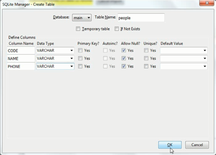Open the Data Type dropdown for CODE

click(x=55, y=50)
